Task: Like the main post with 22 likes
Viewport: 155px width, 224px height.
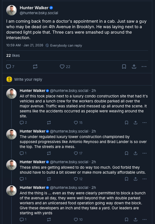Action: pos(62,67)
